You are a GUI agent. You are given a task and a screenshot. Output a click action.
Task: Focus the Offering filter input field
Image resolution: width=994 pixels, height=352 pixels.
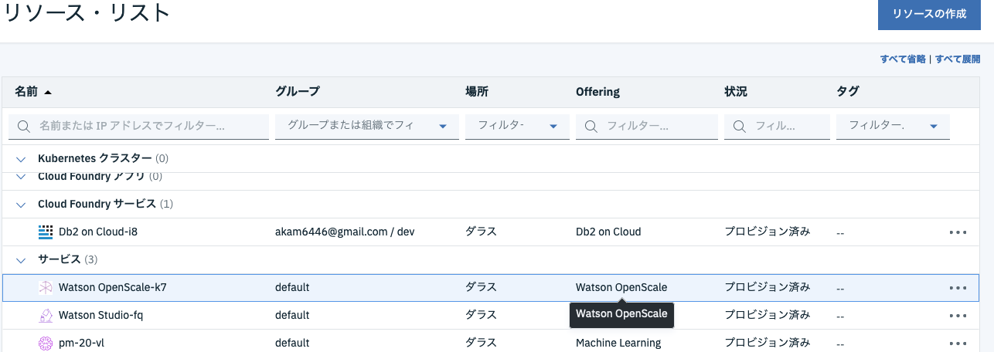pos(647,126)
